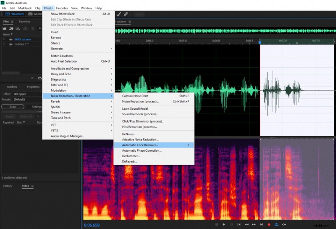This screenshot has width=336, height=229.
Task: Click Import File icon in Files panel
Action: pyautogui.click(x=11, y=28)
